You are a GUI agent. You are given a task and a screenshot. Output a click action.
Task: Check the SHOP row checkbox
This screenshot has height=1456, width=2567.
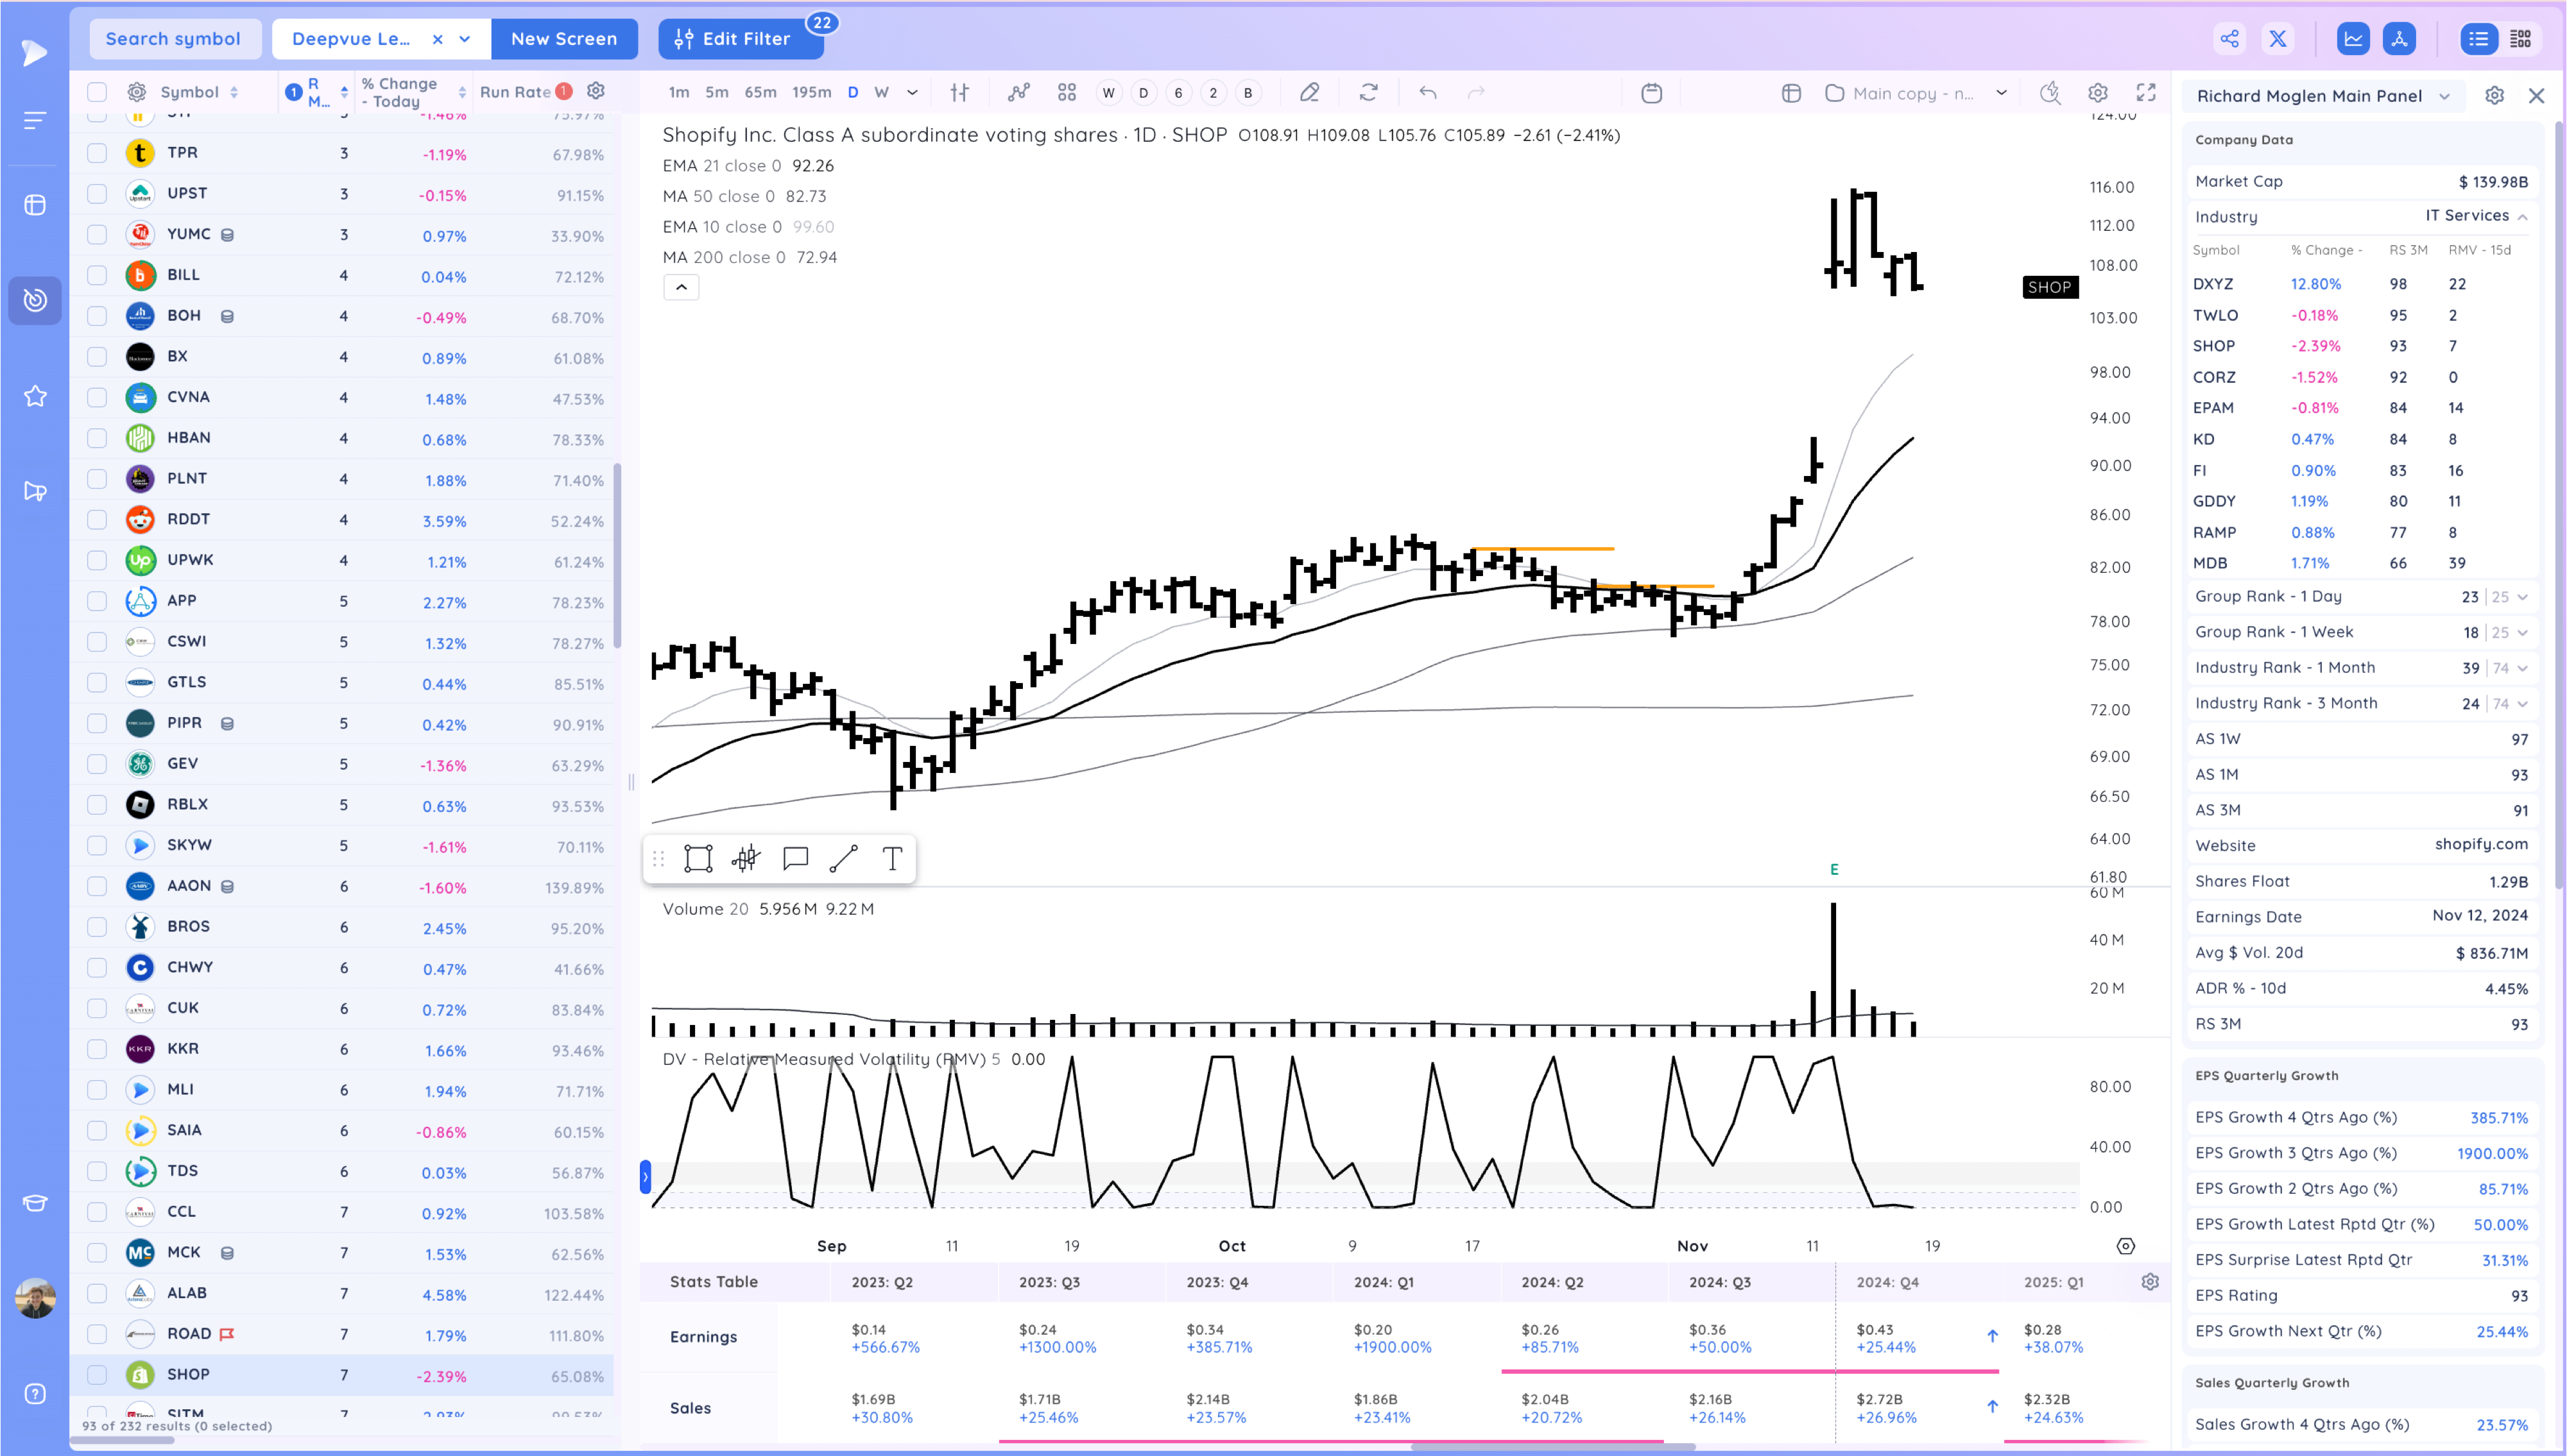[x=97, y=1375]
